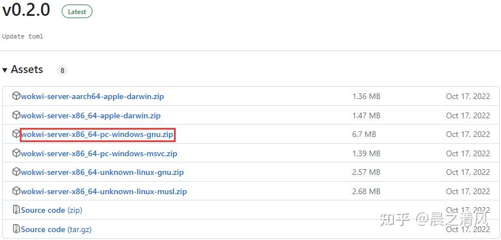Download Source code (zip) archive
The height and width of the screenshot is (240, 501).
(52, 211)
